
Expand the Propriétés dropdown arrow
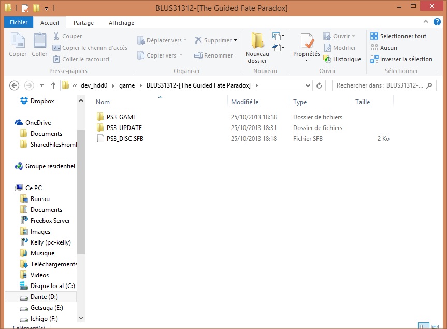click(307, 60)
